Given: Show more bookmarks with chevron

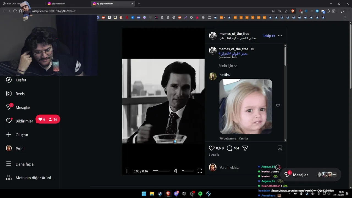Looking at the screenshot, I should 345,17.
